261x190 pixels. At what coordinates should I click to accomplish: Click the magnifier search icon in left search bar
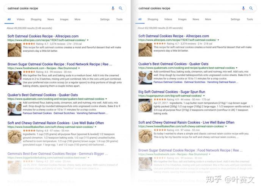tap(121, 8)
